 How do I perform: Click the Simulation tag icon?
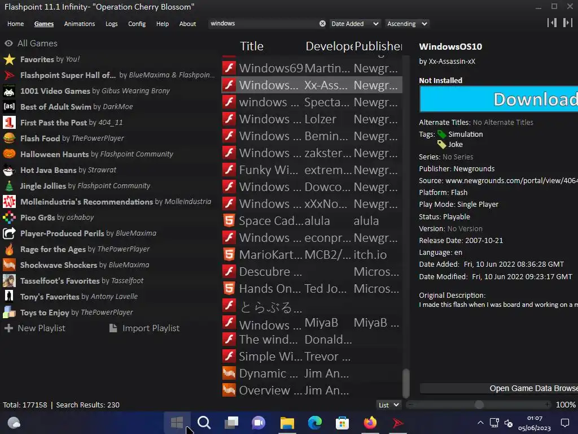pyautogui.click(x=441, y=134)
